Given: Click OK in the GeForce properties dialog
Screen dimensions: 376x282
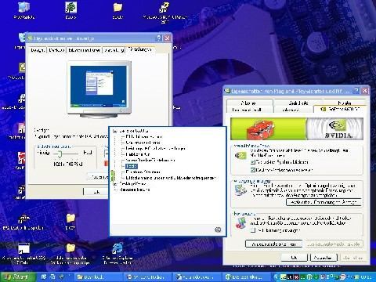Looking at the screenshot, I should [x=295, y=258].
